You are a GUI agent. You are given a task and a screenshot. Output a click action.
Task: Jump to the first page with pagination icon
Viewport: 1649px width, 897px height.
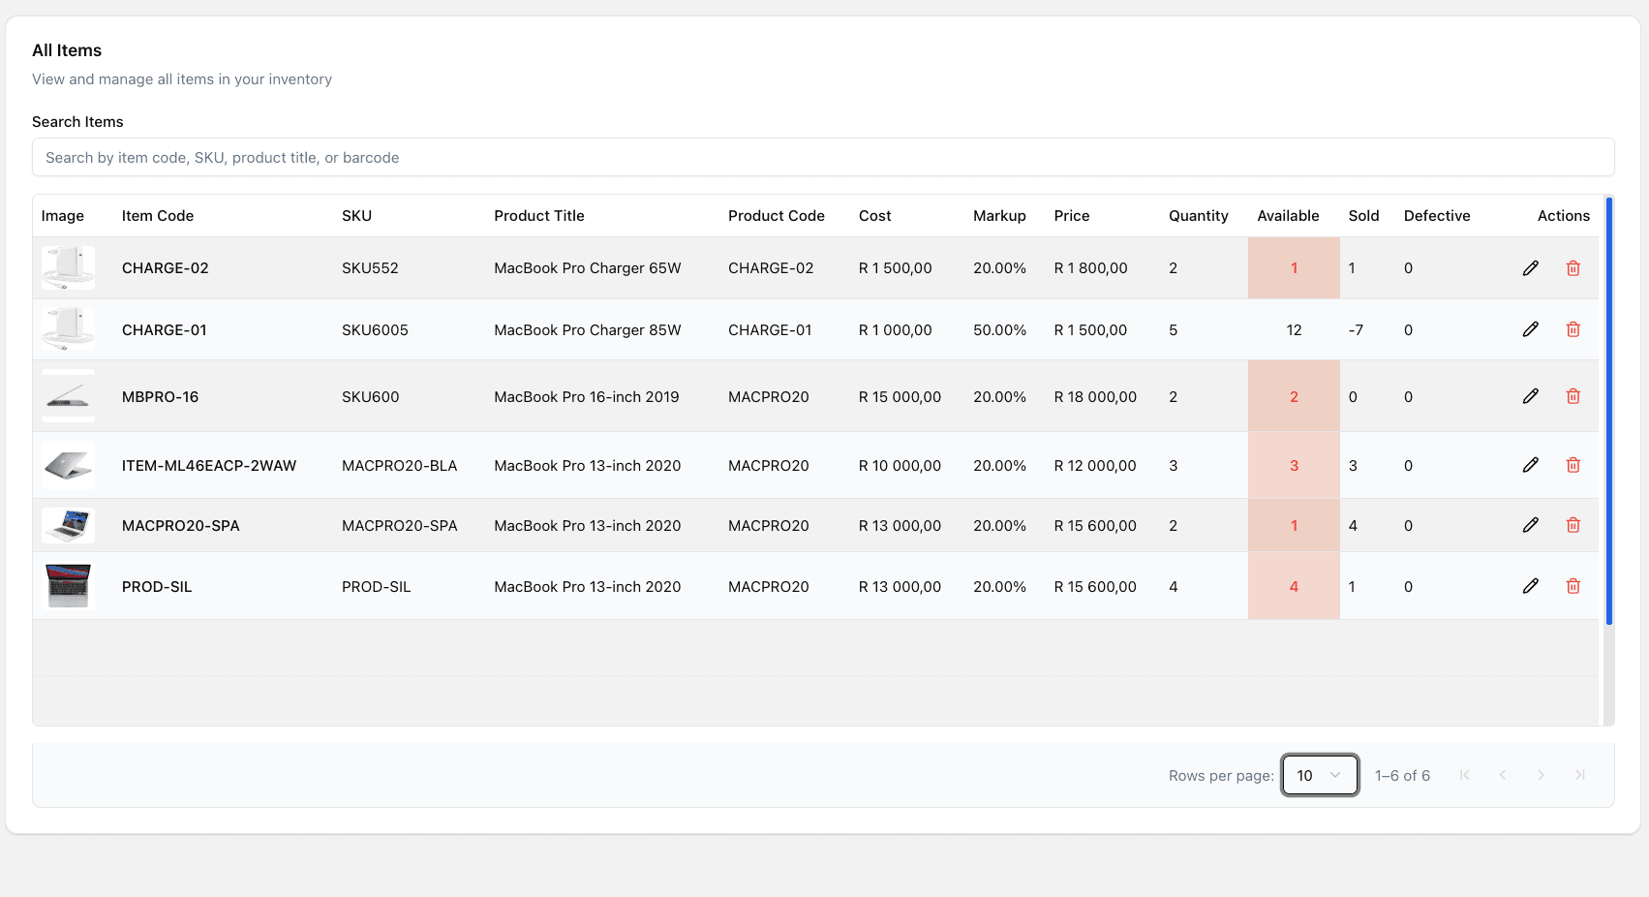pyautogui.click(x=1464, y=775)
